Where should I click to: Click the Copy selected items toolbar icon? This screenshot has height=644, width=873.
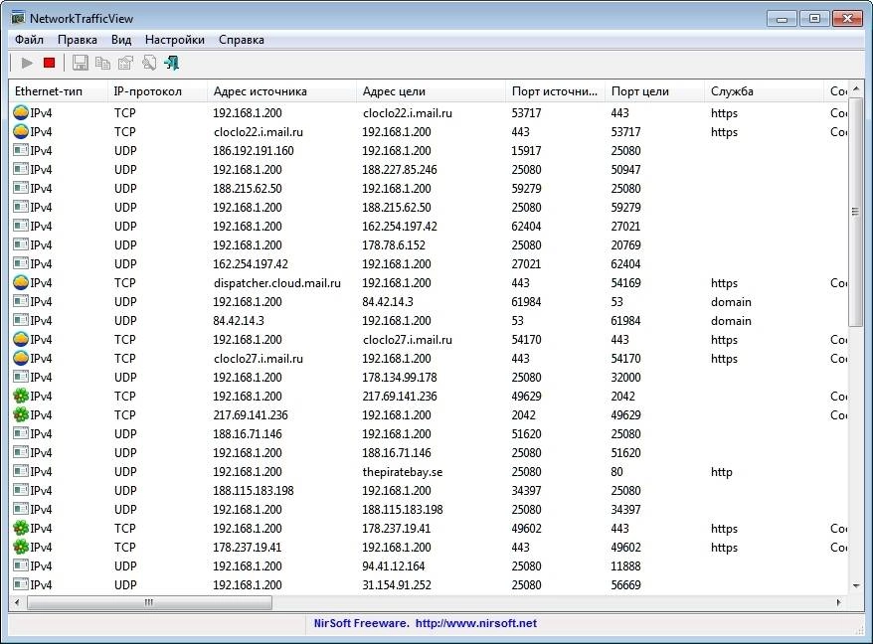(x=102, y=63)
